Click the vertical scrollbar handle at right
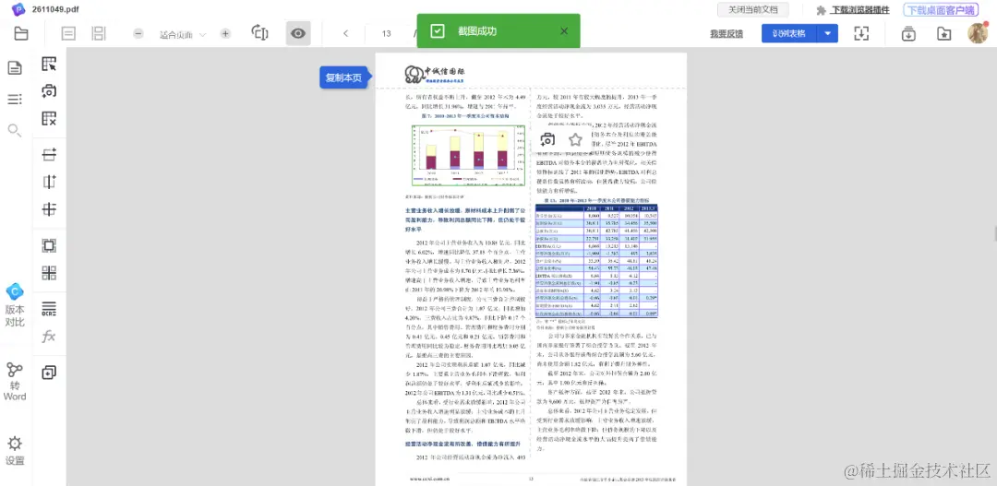 [x=995, y=234]
